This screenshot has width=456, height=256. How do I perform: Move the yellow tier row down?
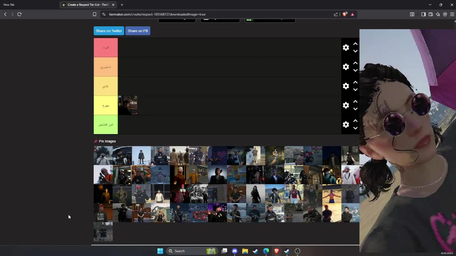tap(355, 109)
